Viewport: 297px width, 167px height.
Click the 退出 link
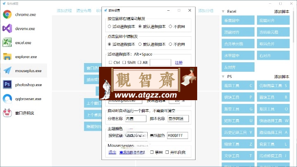coord(112,152)
